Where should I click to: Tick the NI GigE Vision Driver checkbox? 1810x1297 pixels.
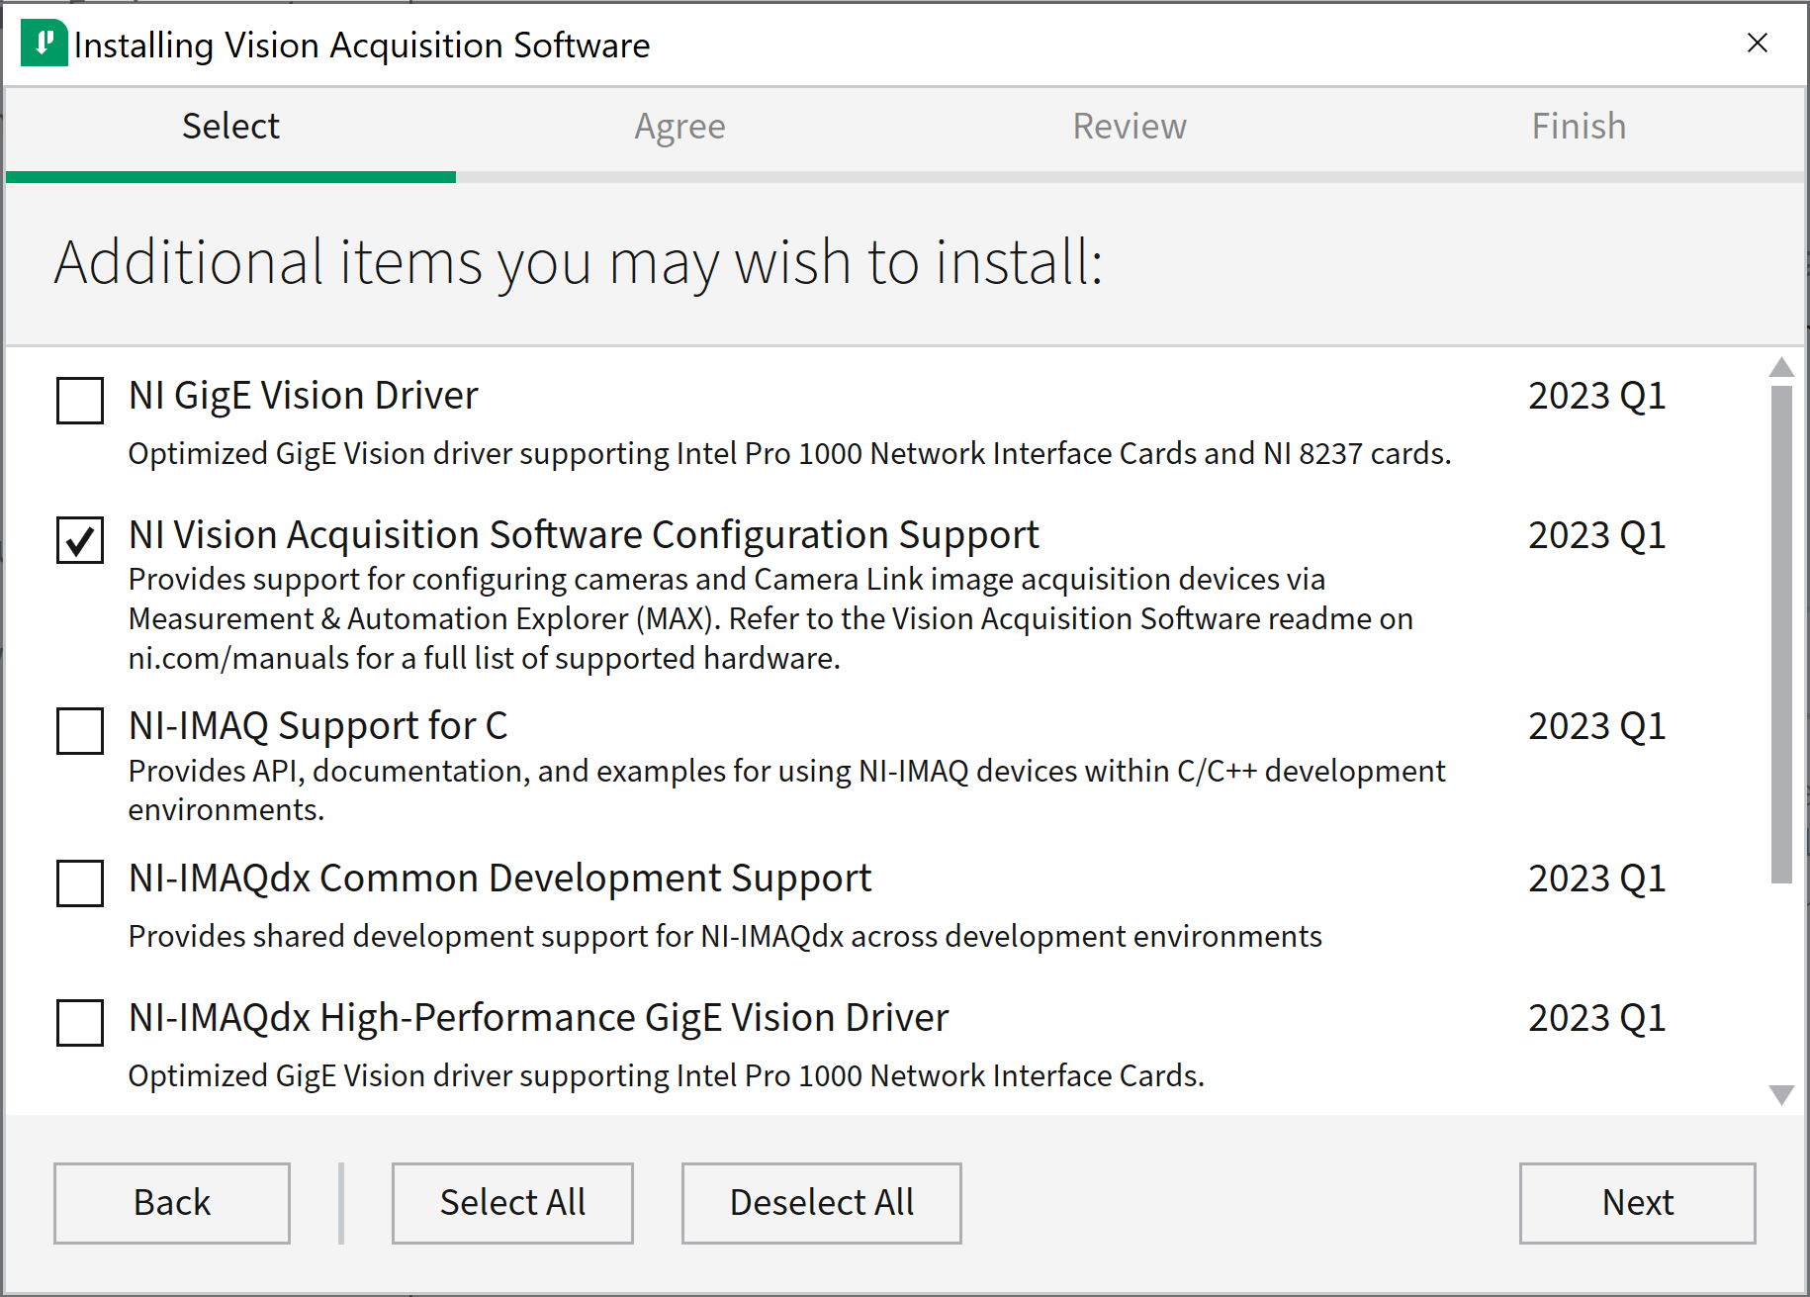[x=80, y=400]
